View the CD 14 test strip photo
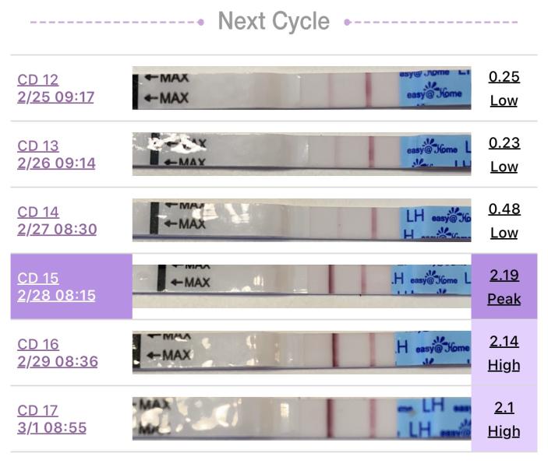The image size is (548, 467). click(x=302, y=220)
